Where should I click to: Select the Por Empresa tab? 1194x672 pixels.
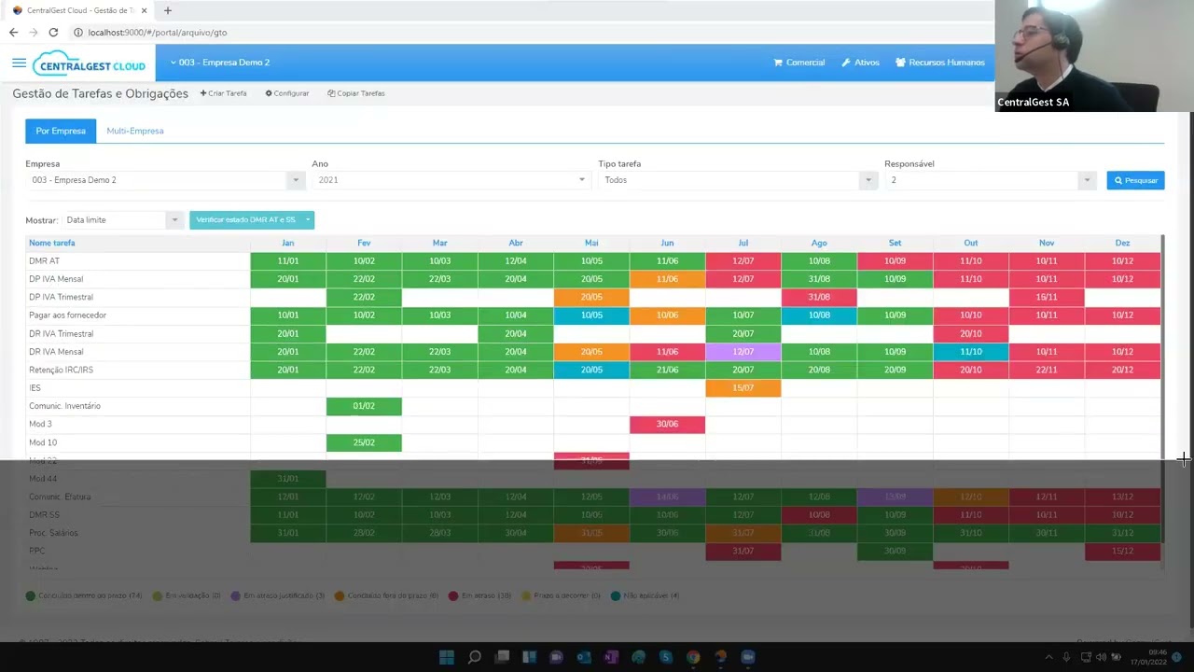61,131
